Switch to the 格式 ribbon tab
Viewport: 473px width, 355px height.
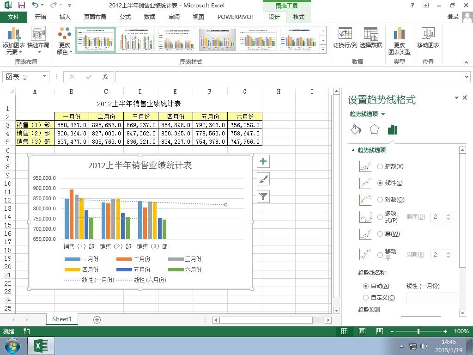[299, 17]
